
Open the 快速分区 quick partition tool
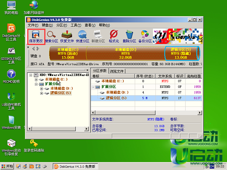tap(82, 37)
